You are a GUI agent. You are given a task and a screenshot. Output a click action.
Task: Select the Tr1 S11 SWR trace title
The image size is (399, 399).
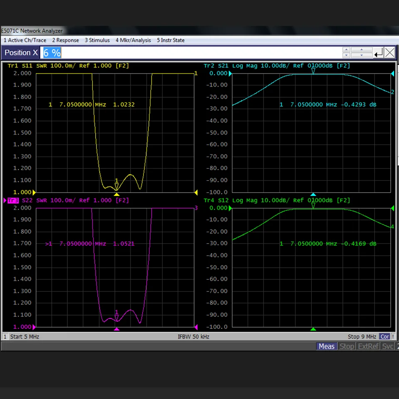click(x=68, y=66)
